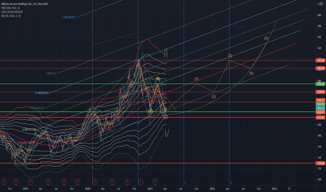
Task: Click the 360 price scale label
Action: [x=319, y=37]
